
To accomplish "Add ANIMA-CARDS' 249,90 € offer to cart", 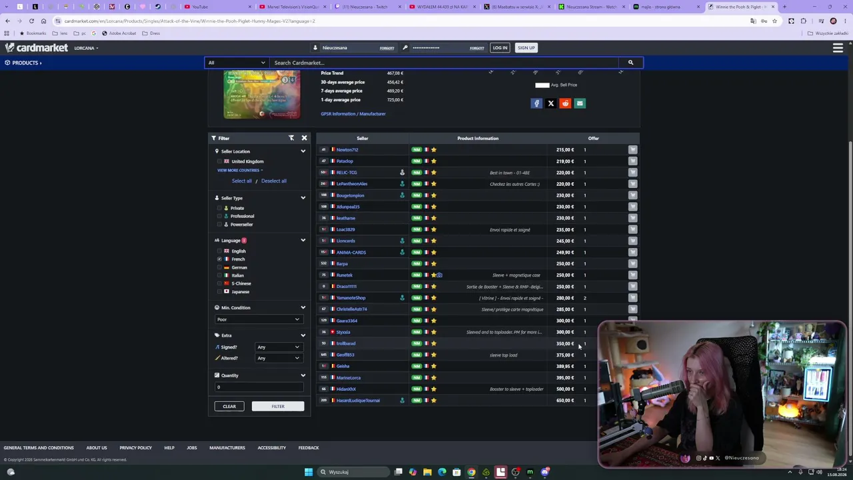I will [632, 252].
